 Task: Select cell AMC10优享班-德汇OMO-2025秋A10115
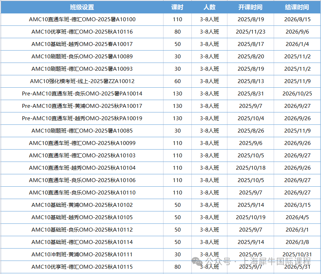[x=82, y=267]
